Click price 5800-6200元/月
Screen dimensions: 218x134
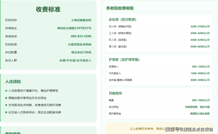tap(200, 46)
